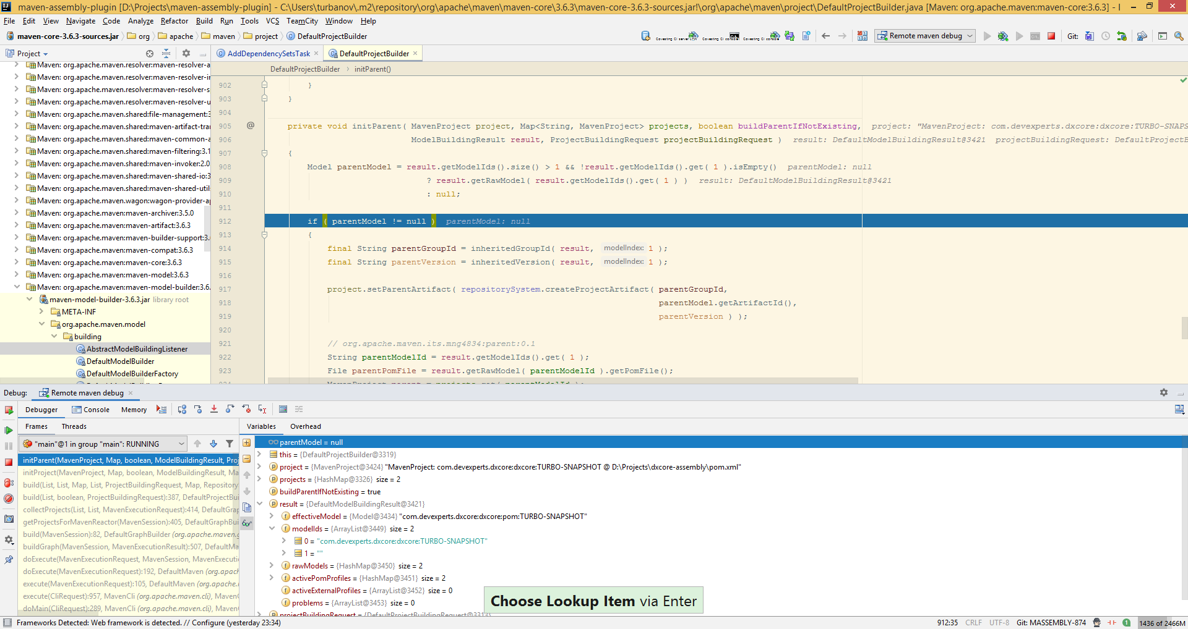Click Git branch MASSEMBLY-874 in status bar

(x=1051, y=623)
